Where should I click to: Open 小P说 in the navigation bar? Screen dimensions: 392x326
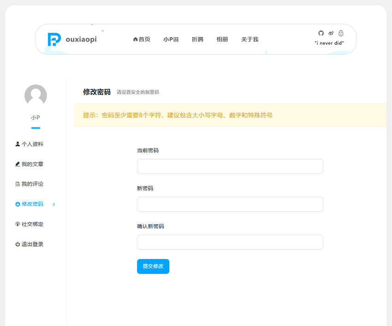(171, 40)
